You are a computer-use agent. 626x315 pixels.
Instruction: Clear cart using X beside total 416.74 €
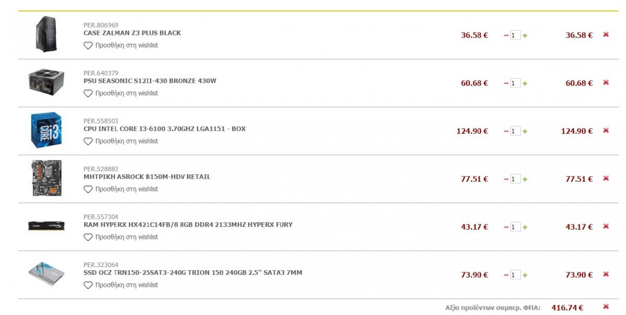pos(606,307)
